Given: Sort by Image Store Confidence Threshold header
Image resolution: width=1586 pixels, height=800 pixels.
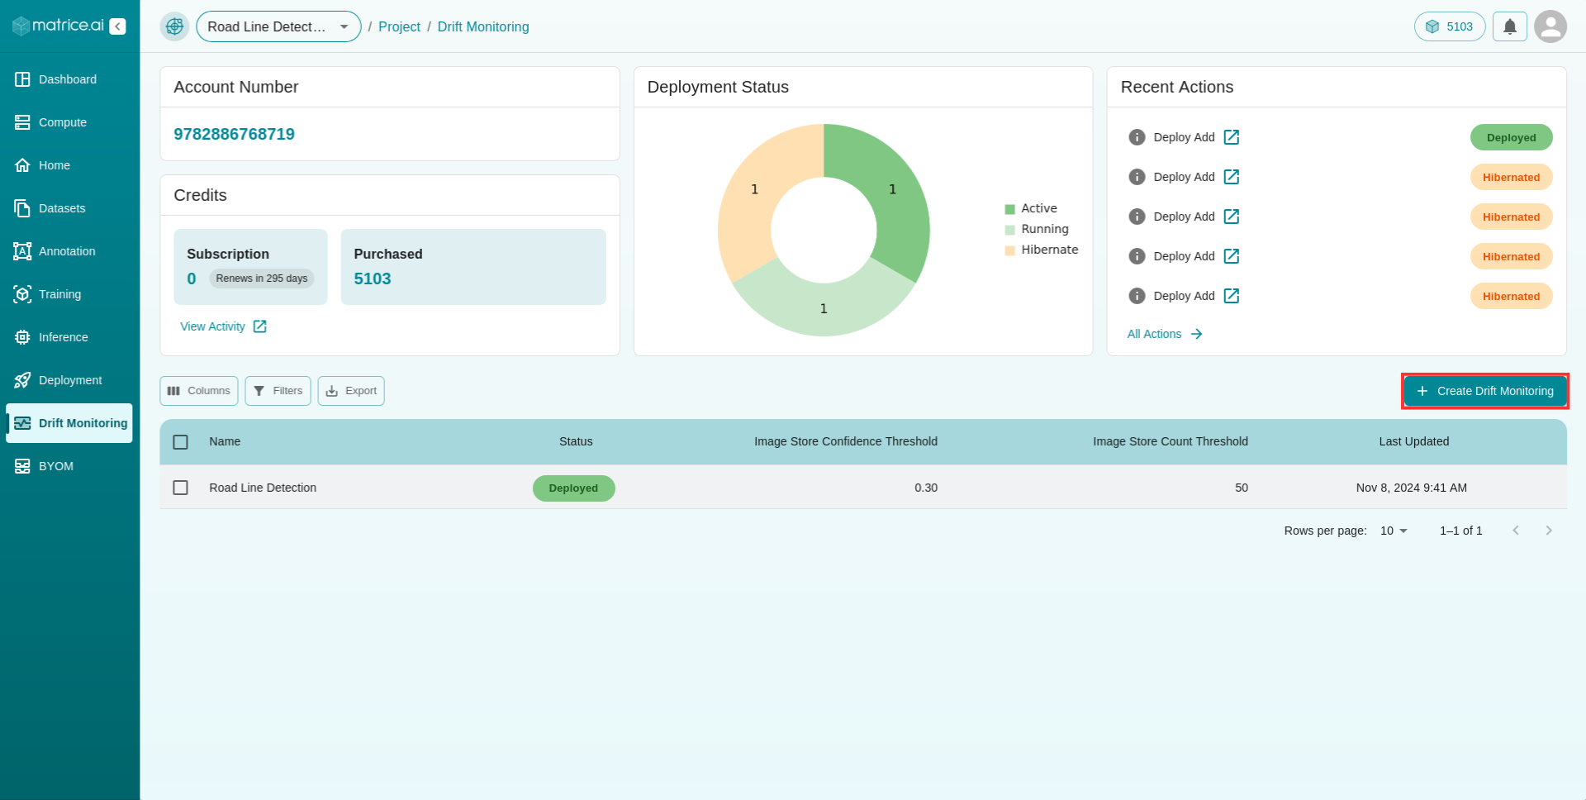Looking at the screenshot, I should (846, 441).
